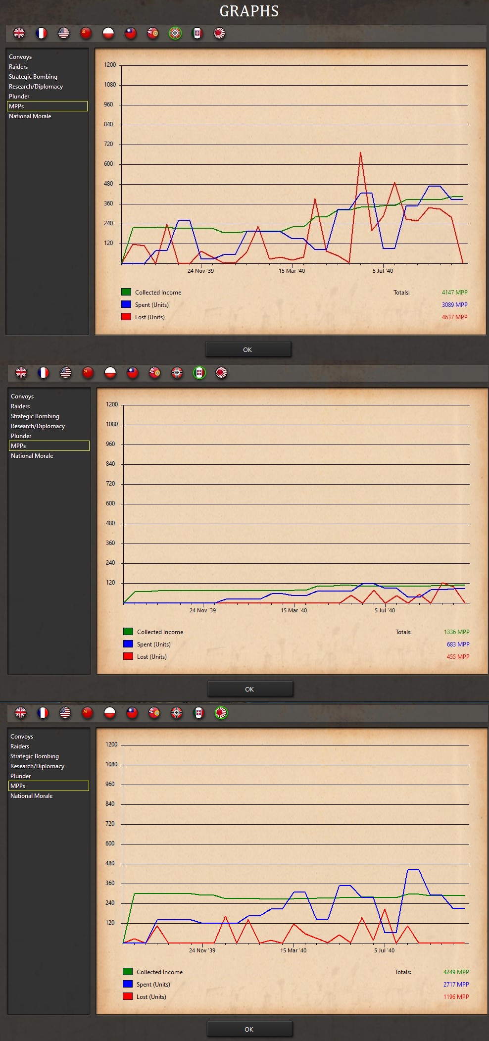Select the France flag in the middle graph panel

tap(43, 373)
